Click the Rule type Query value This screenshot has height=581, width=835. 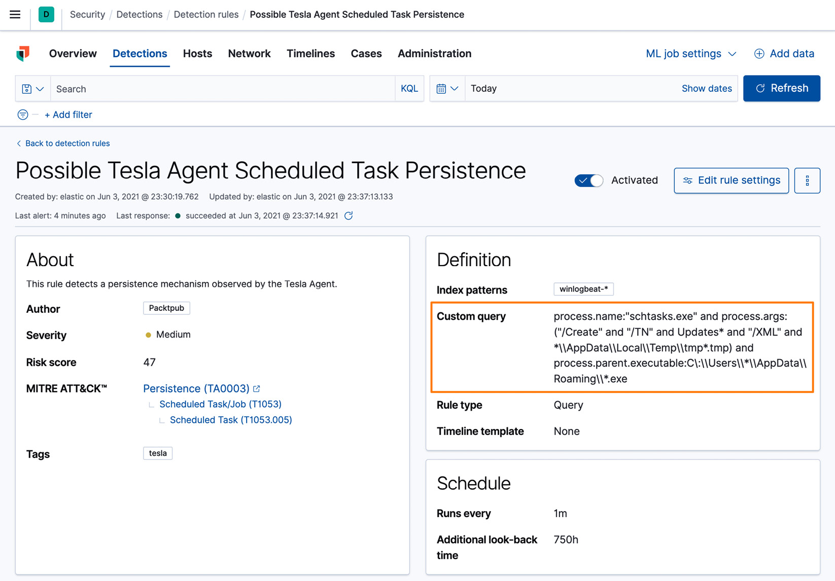coord(568,405)
